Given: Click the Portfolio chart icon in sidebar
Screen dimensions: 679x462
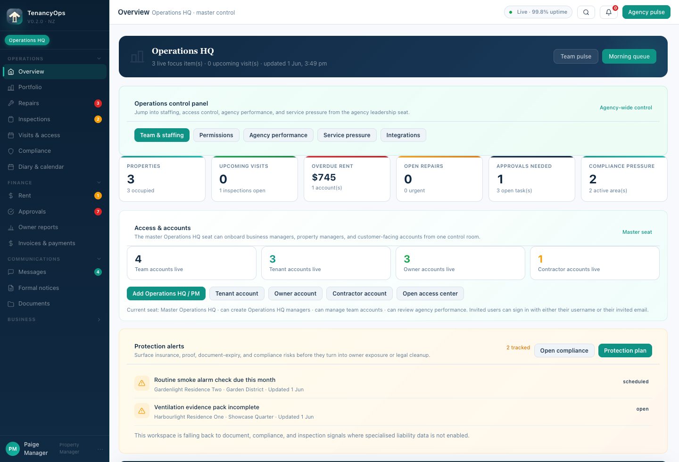Looking at the screenshot, I should coord(11,87).
